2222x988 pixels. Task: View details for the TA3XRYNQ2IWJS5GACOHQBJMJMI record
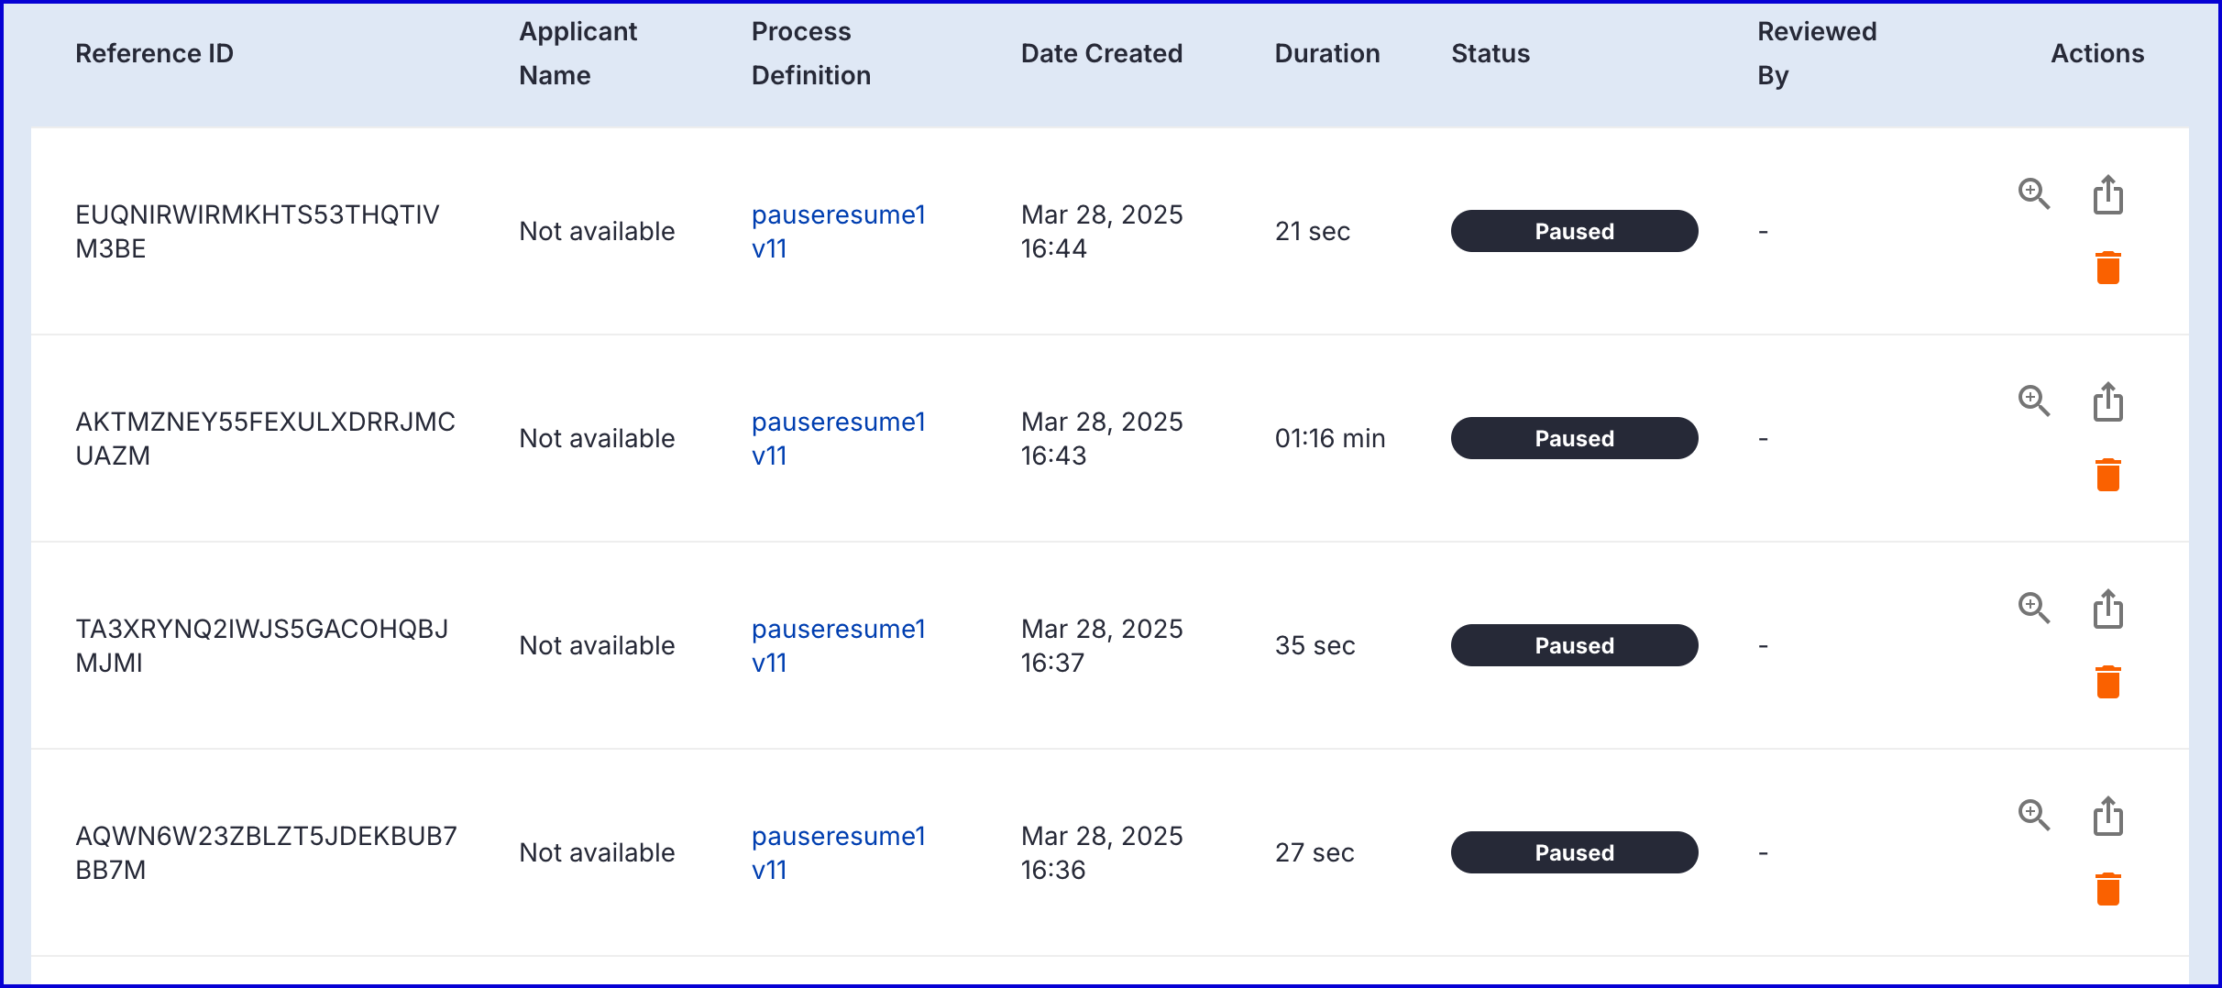[x=2033, y=608]
